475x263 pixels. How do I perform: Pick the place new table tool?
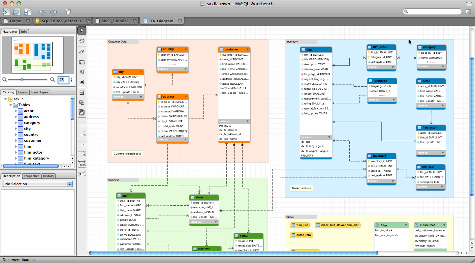82,93
